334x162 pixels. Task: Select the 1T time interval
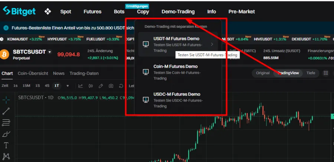[x=57, y=86]
